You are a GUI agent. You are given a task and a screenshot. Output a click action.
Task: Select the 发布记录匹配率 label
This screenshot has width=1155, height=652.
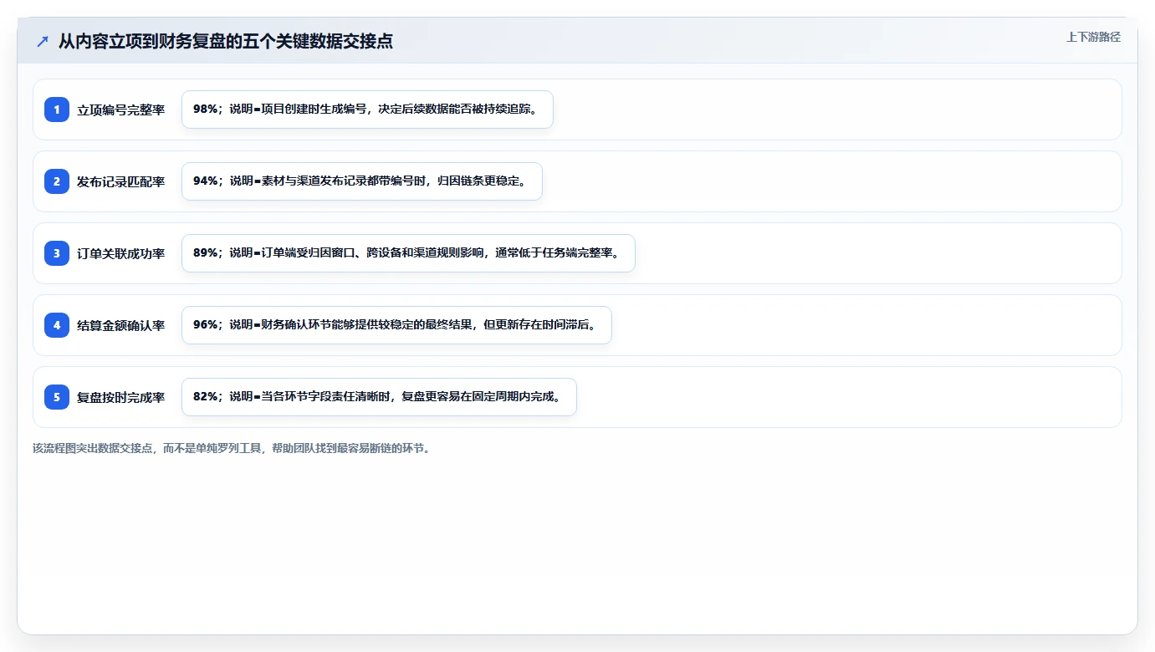121,181
